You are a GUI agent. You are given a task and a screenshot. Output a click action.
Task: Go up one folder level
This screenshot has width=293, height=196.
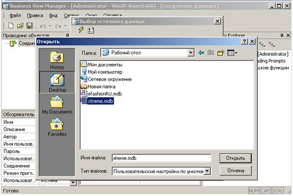pos(211,53)
